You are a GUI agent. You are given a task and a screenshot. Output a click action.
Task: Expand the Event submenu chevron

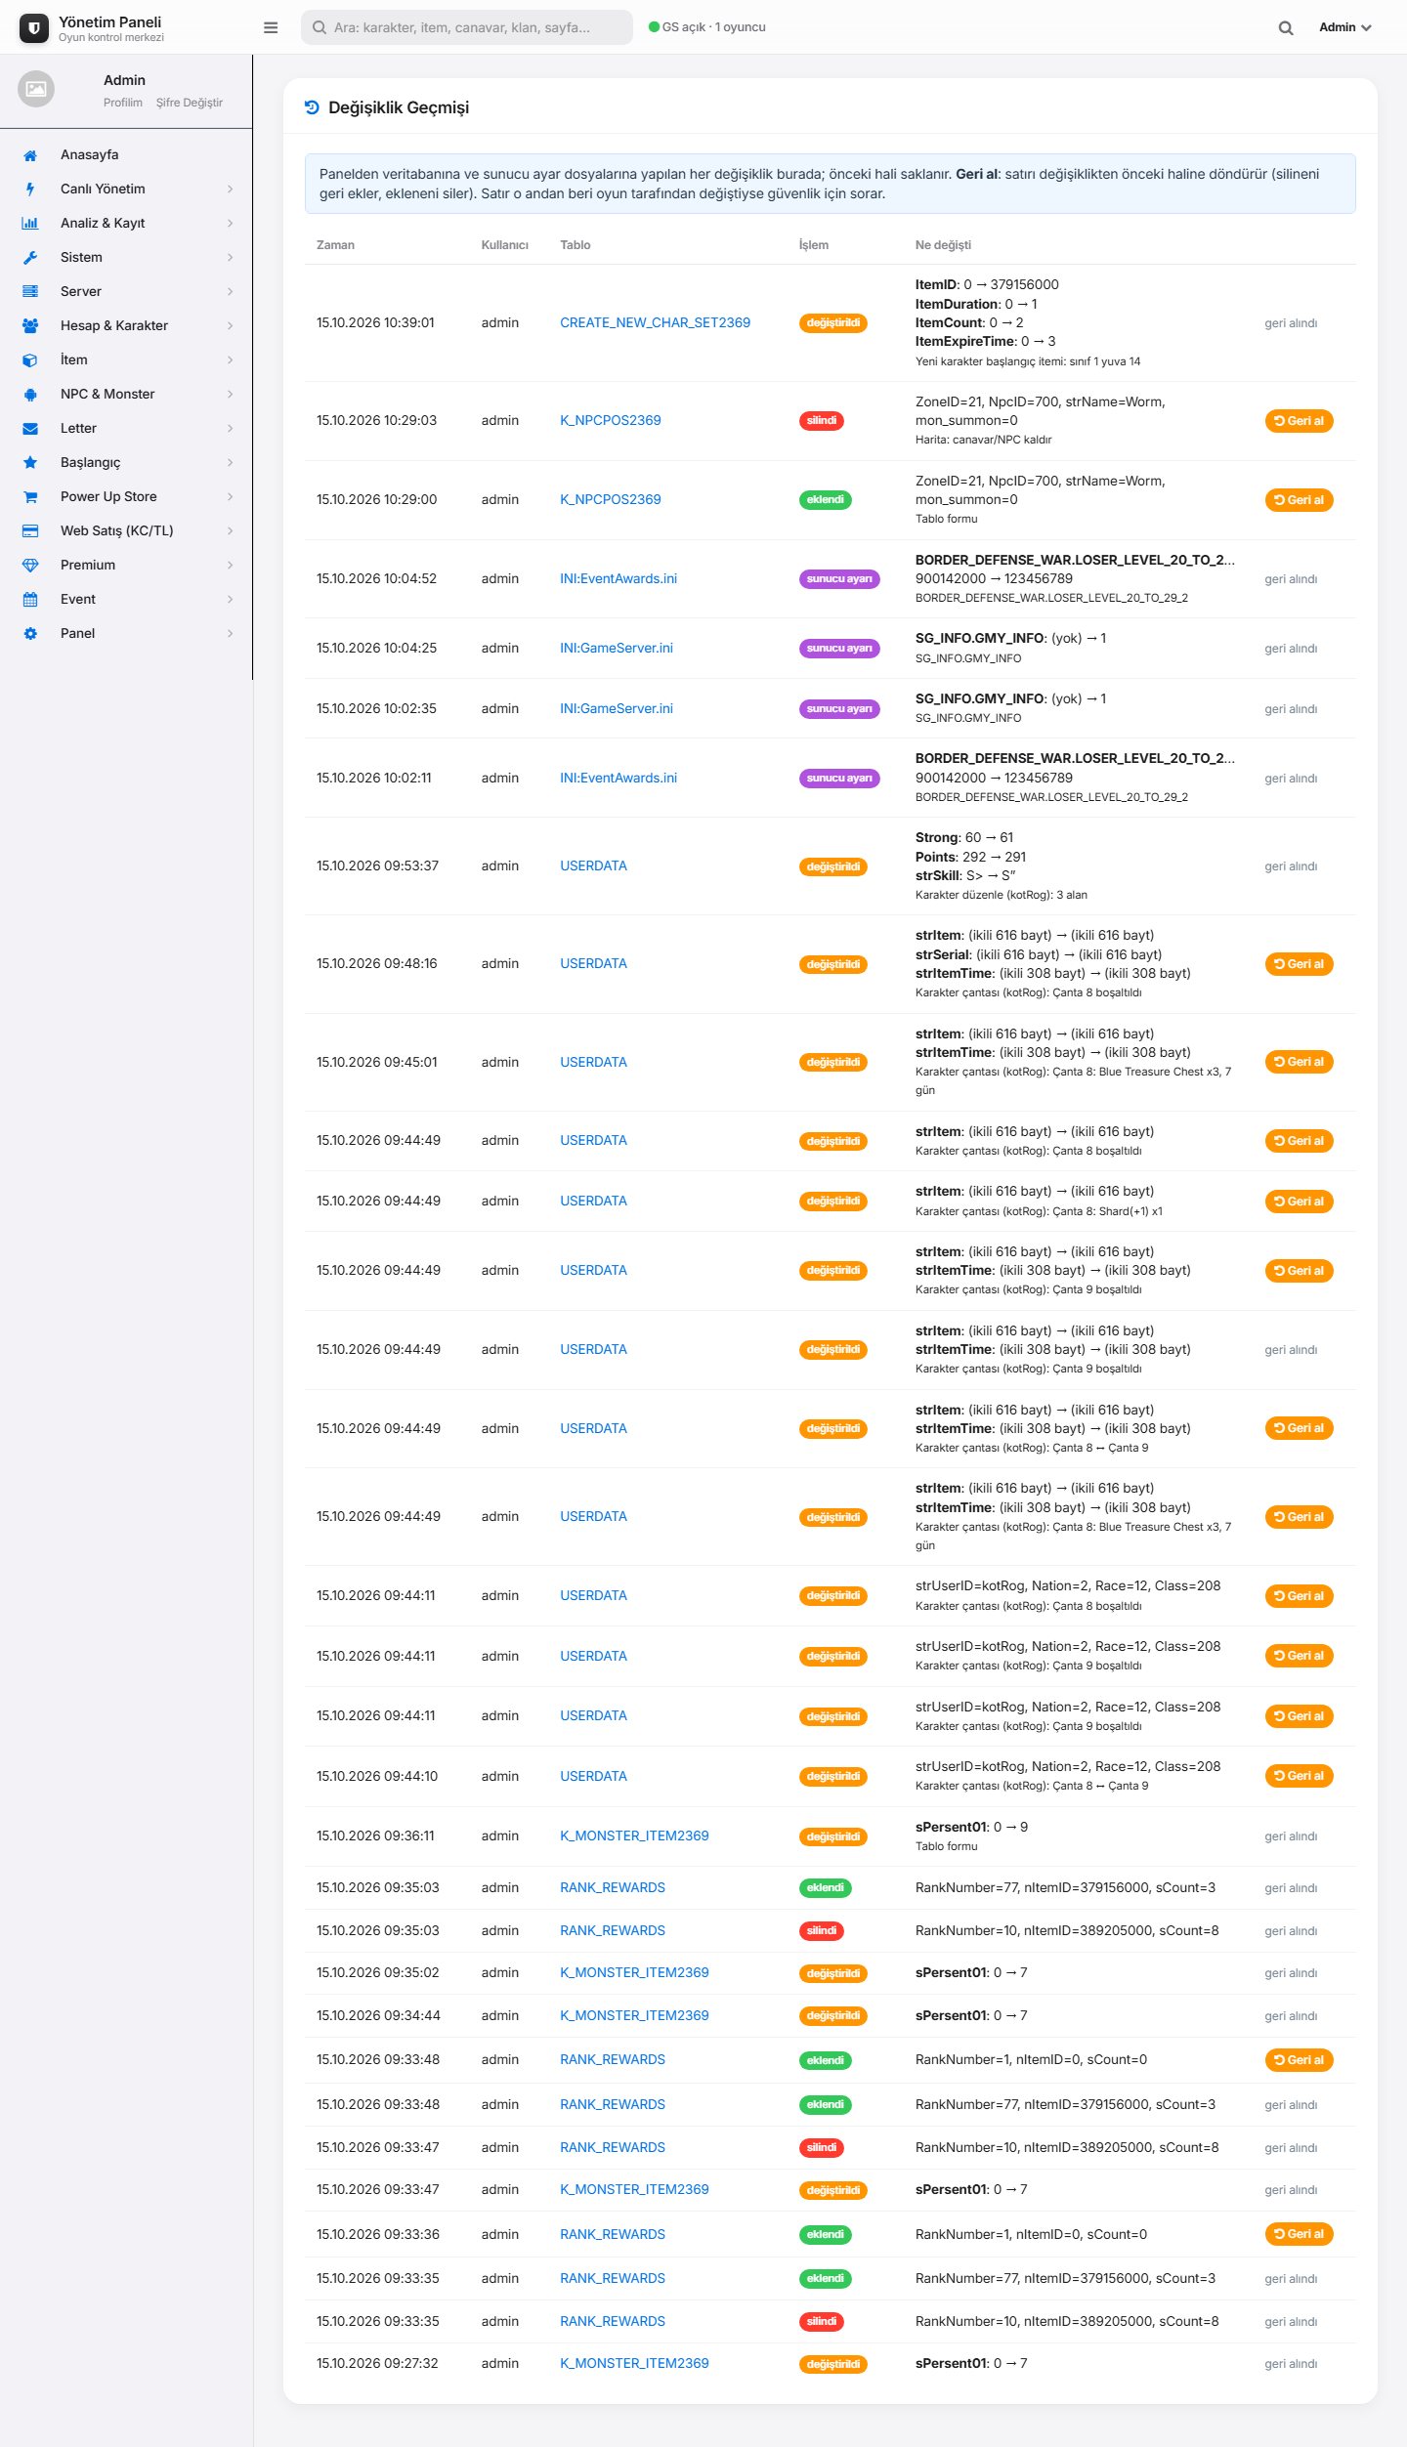(x=231, y=600)
